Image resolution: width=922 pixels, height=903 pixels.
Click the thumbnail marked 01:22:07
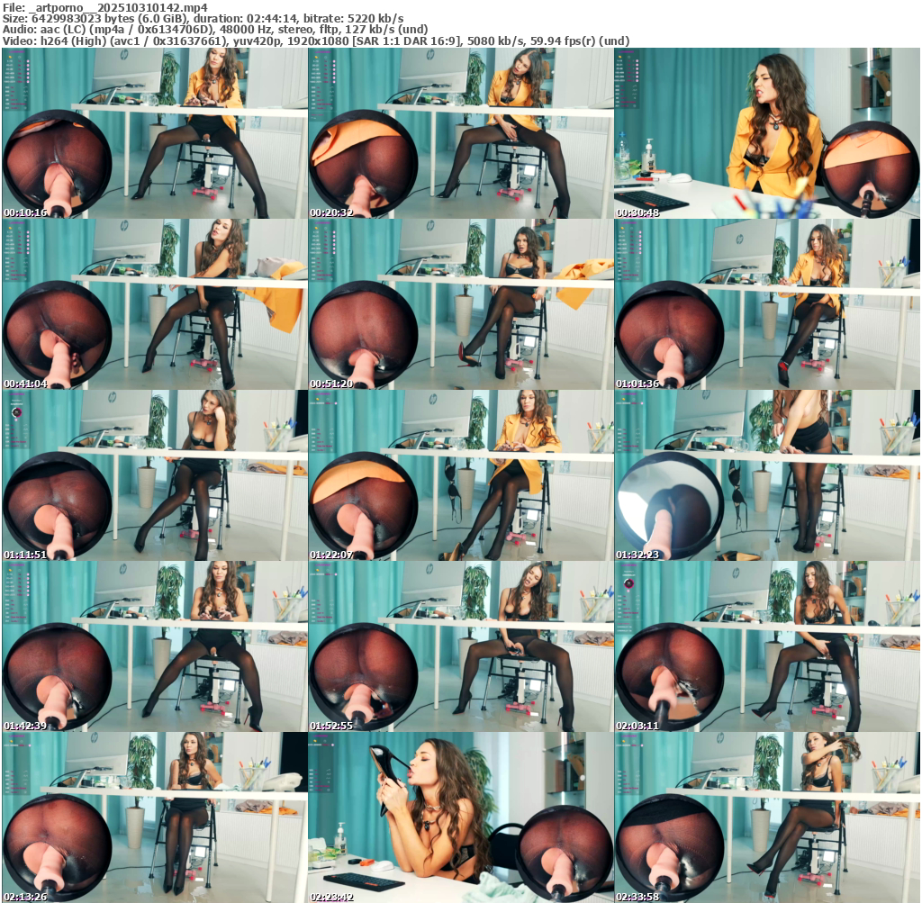(461, 475)
